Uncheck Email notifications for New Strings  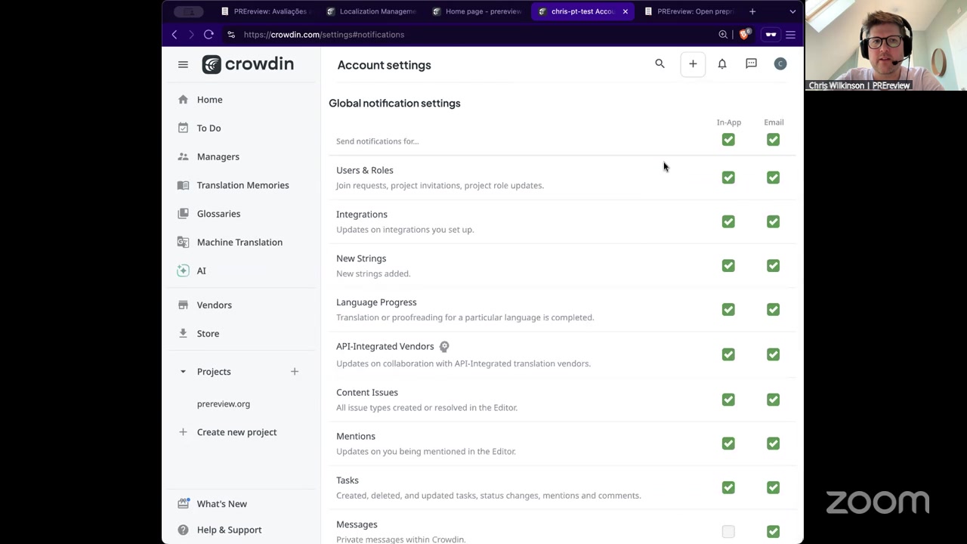tap(773, 266)
